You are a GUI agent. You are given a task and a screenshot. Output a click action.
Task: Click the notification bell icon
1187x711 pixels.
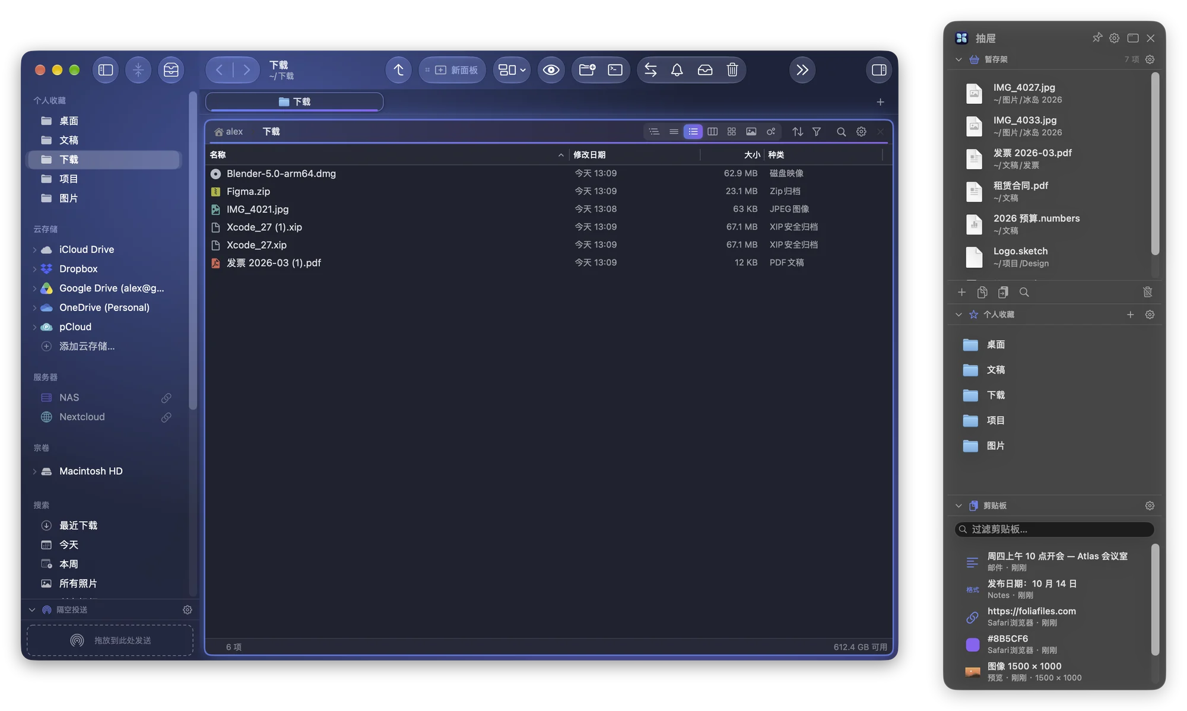677,70
